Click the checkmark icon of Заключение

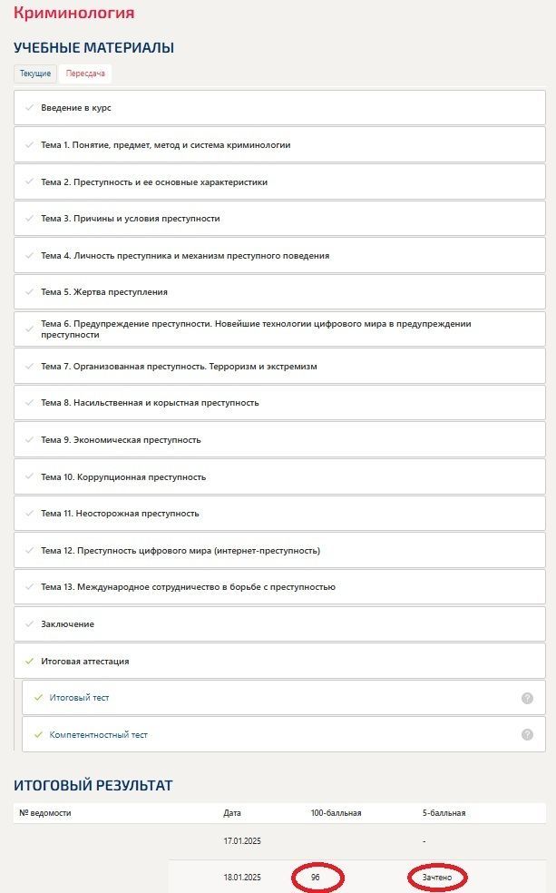[30, 624]
